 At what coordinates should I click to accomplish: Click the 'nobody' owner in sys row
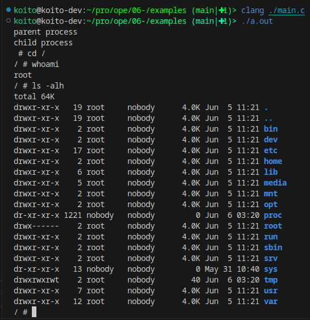100,270
